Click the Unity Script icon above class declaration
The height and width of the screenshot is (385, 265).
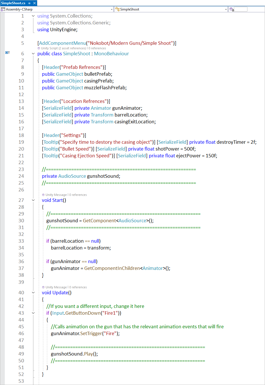(x=39, y=48)
